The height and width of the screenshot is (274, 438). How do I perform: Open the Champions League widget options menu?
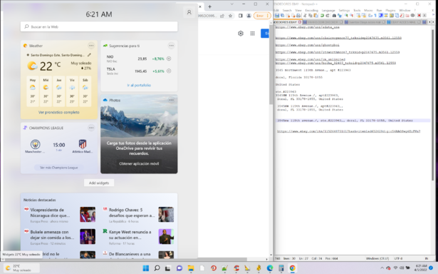pyautogui.click(x=91, y=128)
